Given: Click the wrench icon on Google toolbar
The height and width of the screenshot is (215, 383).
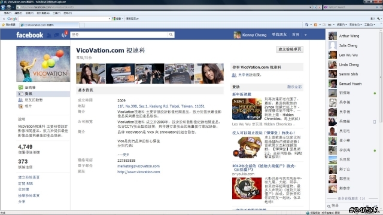Looking at the screenshot, I should click(378, 19).
